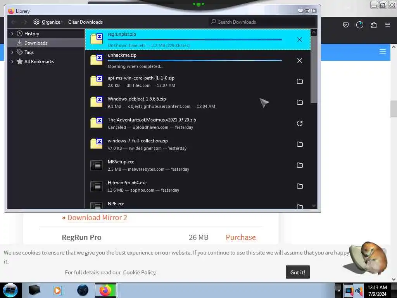
Task: Expand History tree node
Action: pos(12,34)
